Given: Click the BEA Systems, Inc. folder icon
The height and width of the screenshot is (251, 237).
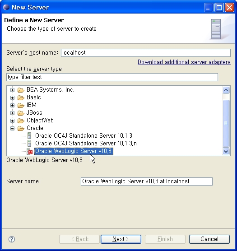Looking at the screenshot, I should pos(21,90).
